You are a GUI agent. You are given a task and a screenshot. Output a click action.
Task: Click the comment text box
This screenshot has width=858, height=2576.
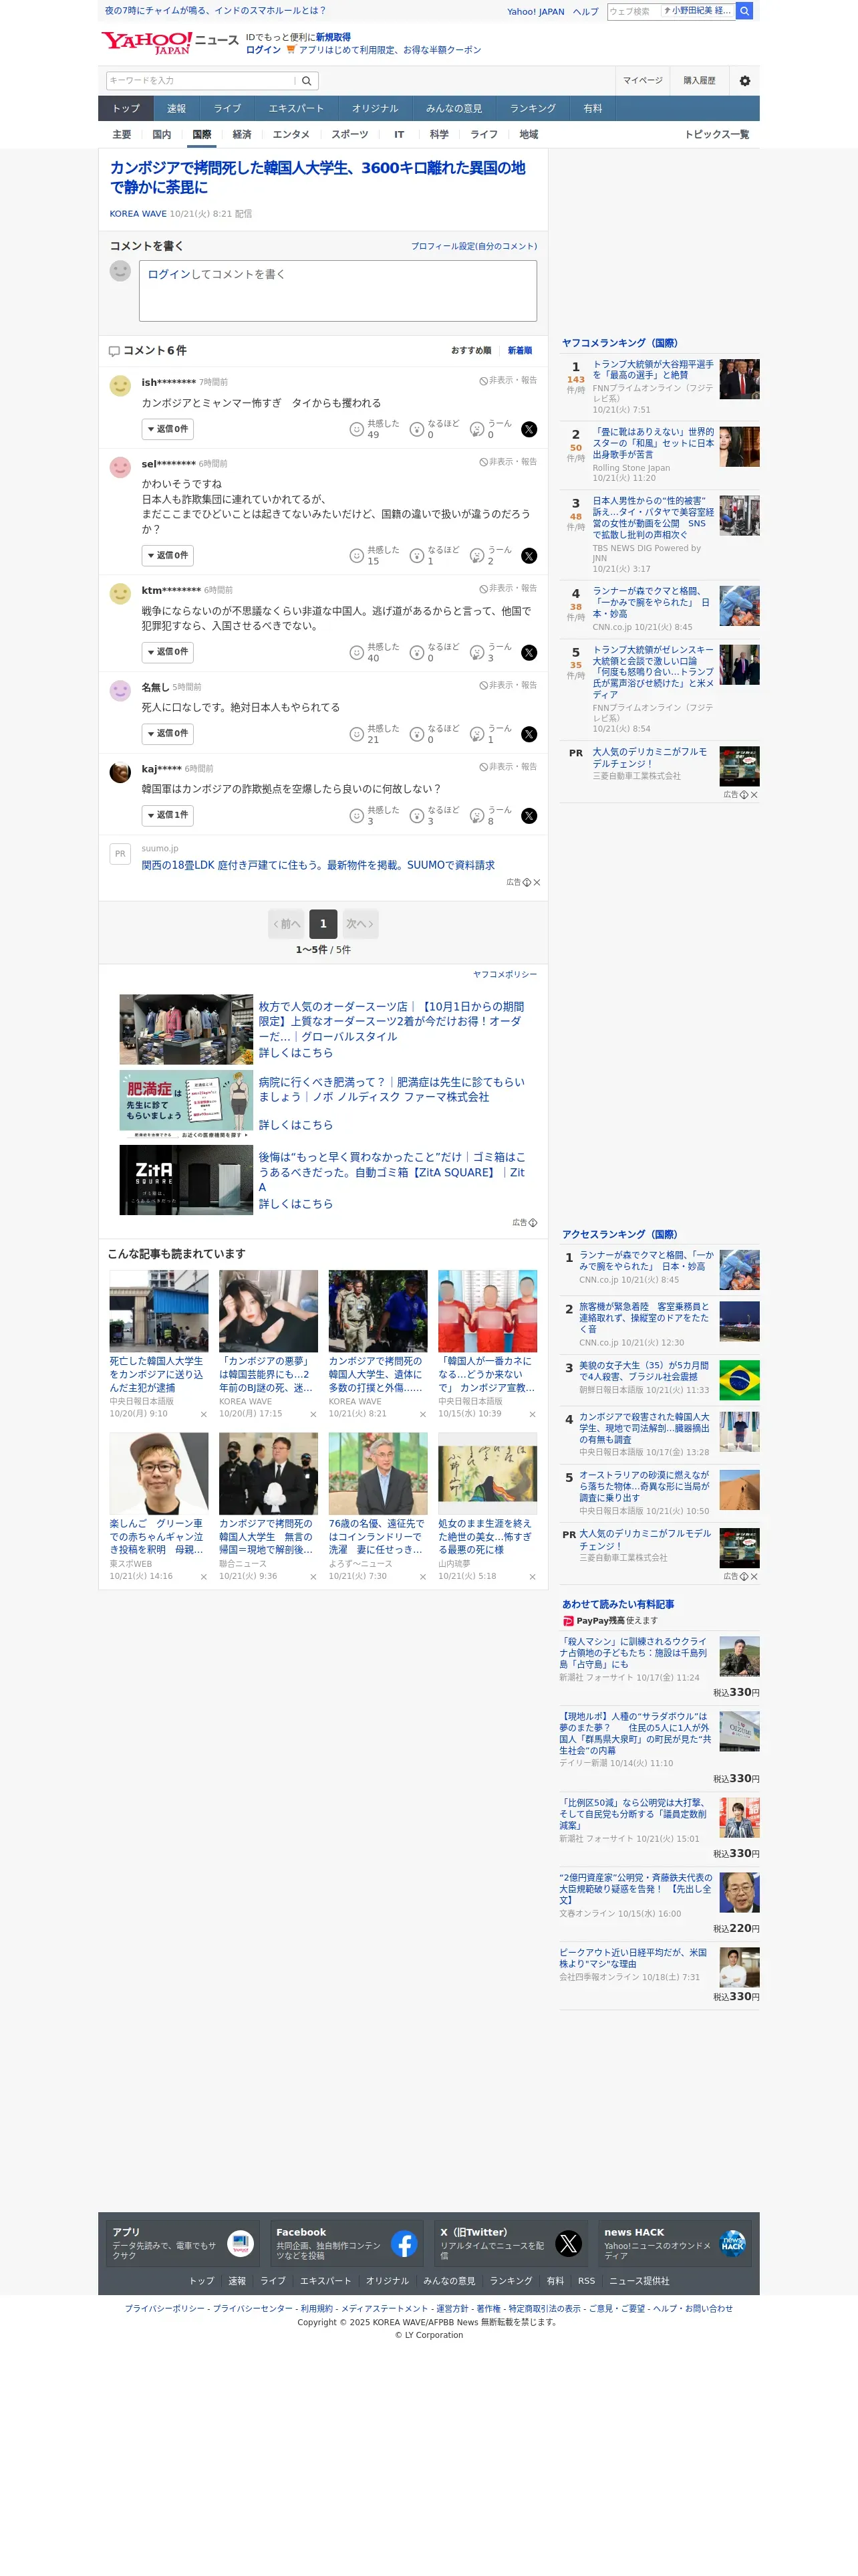(x=337, y=291)
